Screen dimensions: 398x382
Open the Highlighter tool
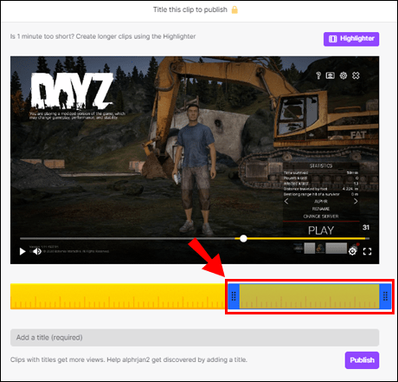351,39
